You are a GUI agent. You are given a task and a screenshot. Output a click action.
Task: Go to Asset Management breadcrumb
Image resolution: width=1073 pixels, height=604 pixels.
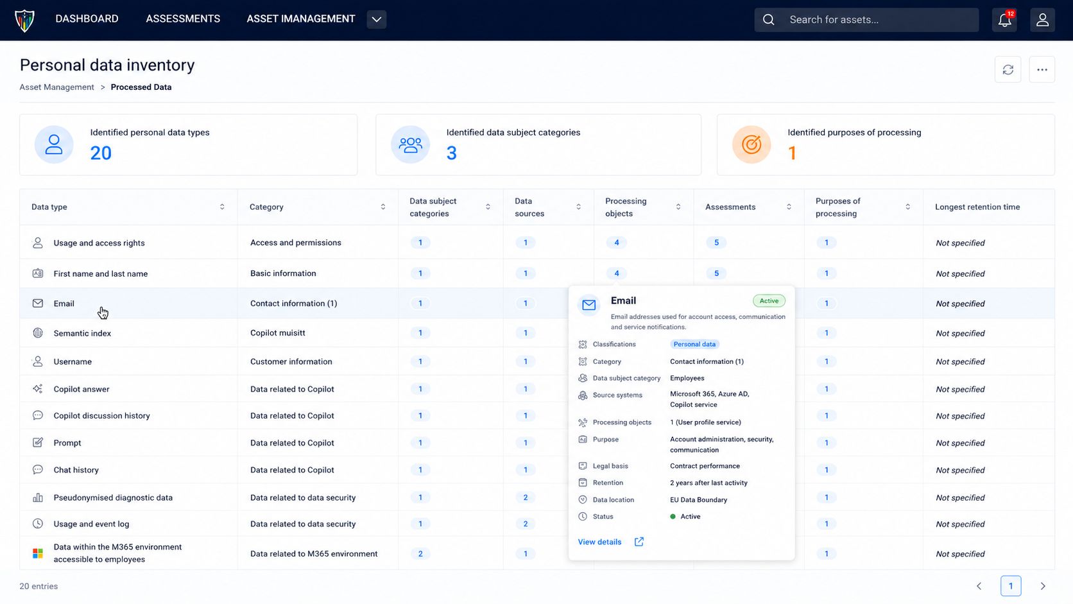(x=56, y=87)
